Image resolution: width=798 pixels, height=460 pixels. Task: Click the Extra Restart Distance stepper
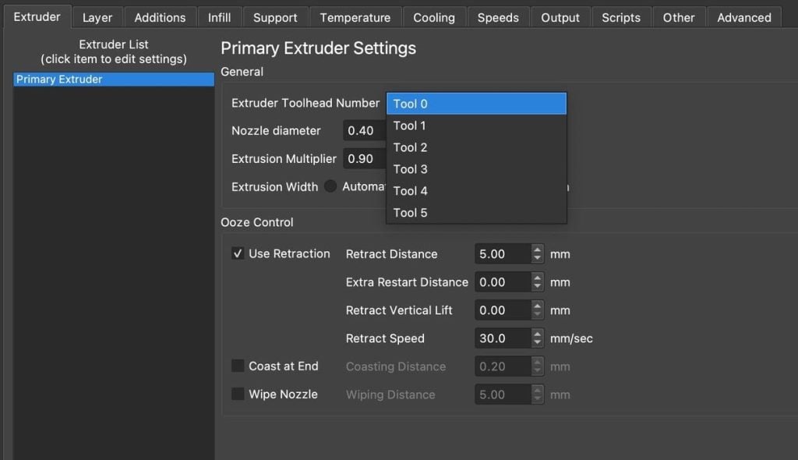pos(538,282)
